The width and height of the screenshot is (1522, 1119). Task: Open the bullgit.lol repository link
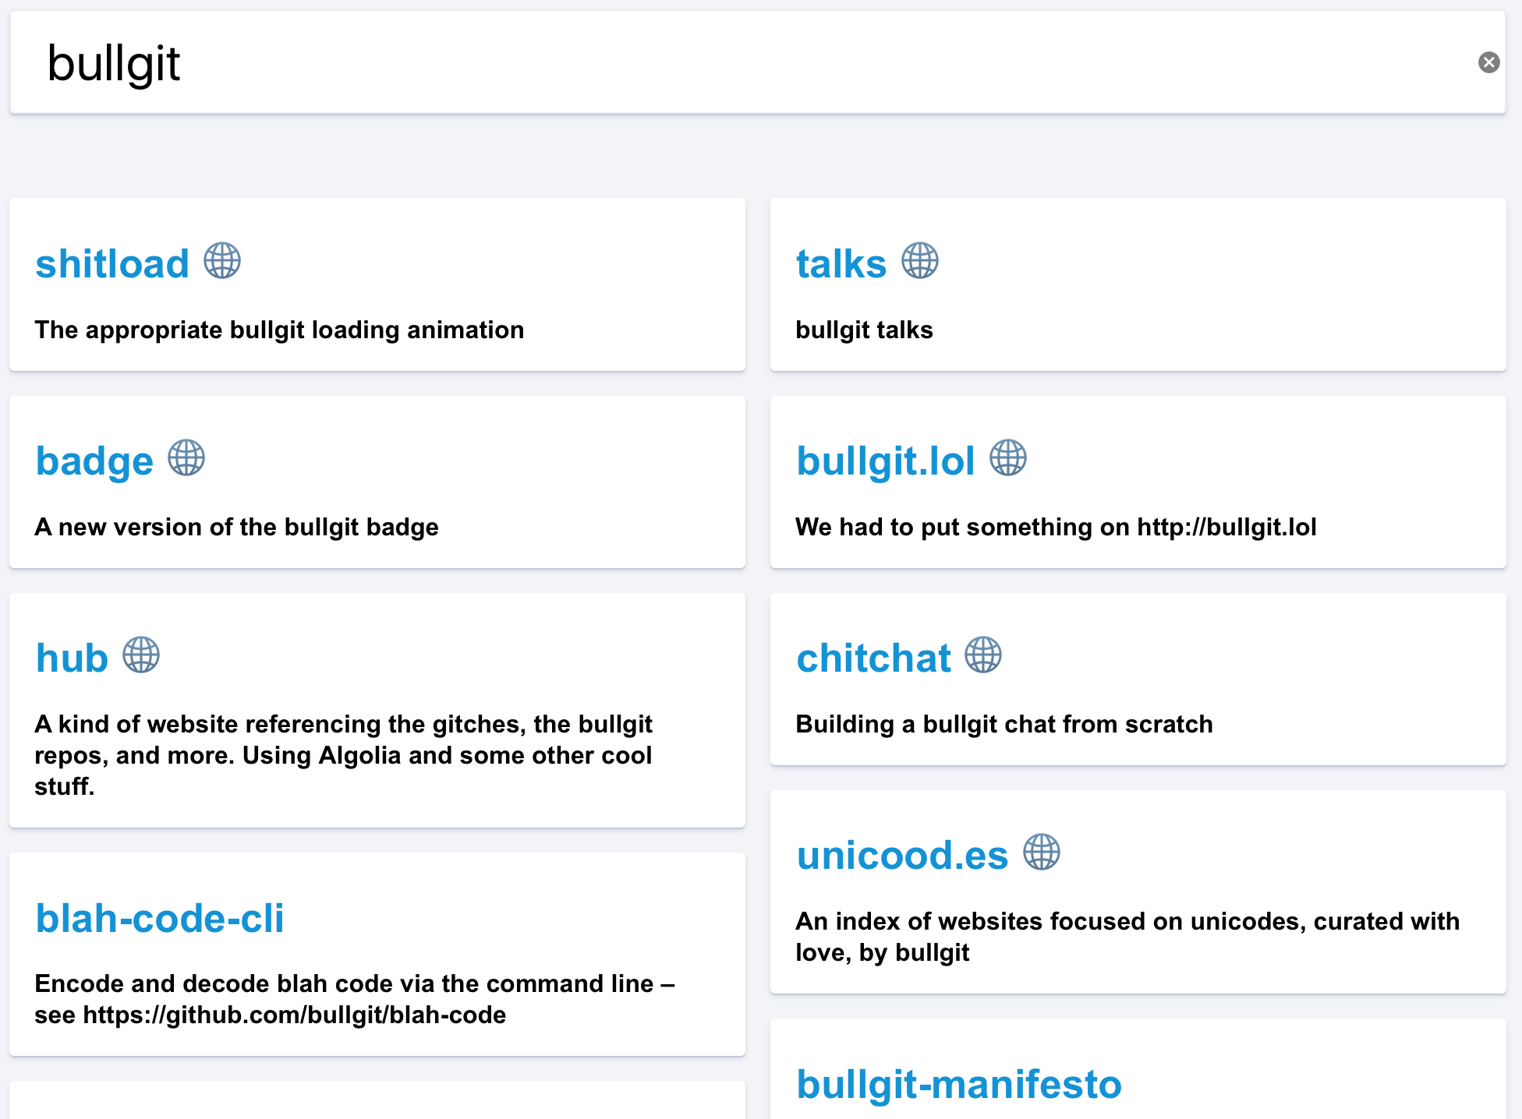pyautogui.click(x=886, y=461)
